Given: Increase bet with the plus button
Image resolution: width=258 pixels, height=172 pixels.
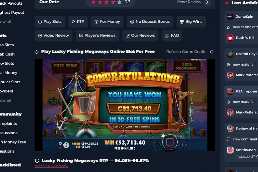Looking at the screenshot, I should point(182,145).
